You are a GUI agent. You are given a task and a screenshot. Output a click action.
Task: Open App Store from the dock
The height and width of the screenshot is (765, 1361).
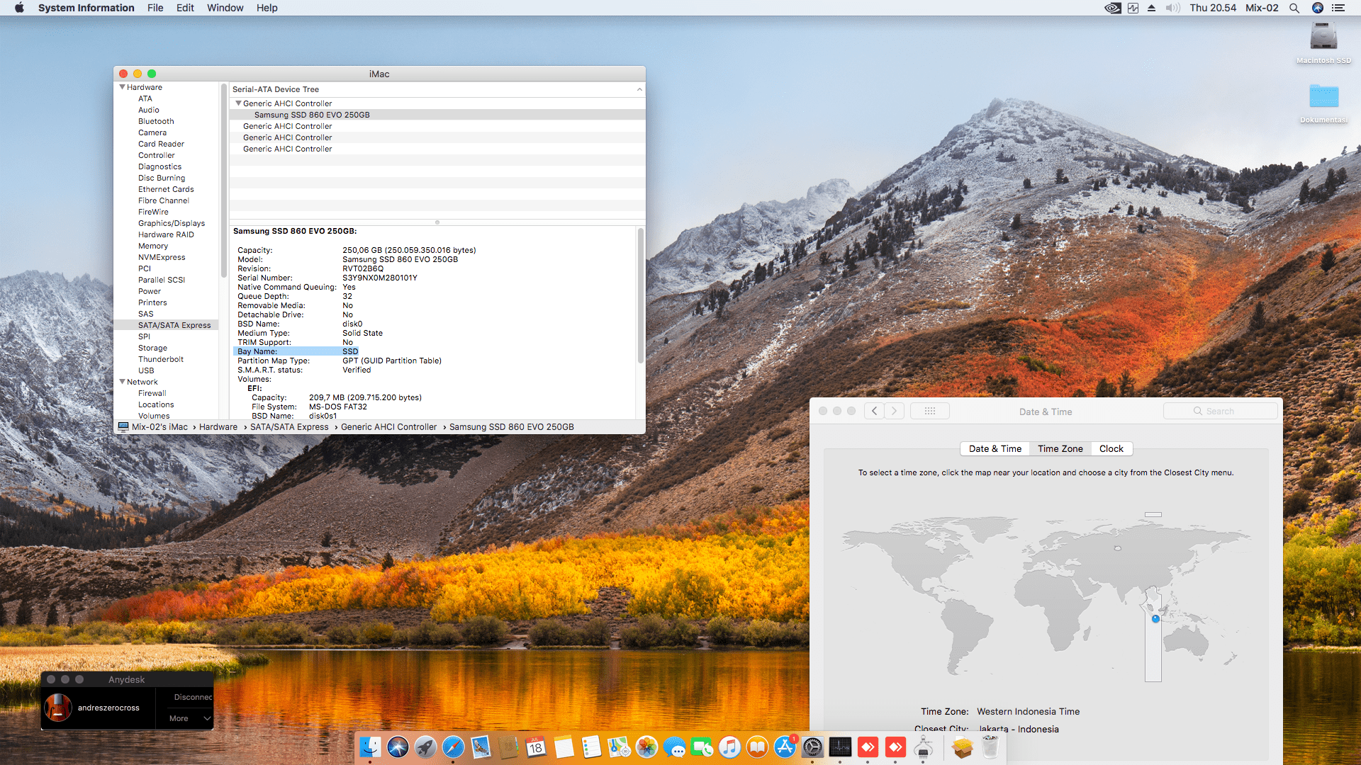click(785, 747)
